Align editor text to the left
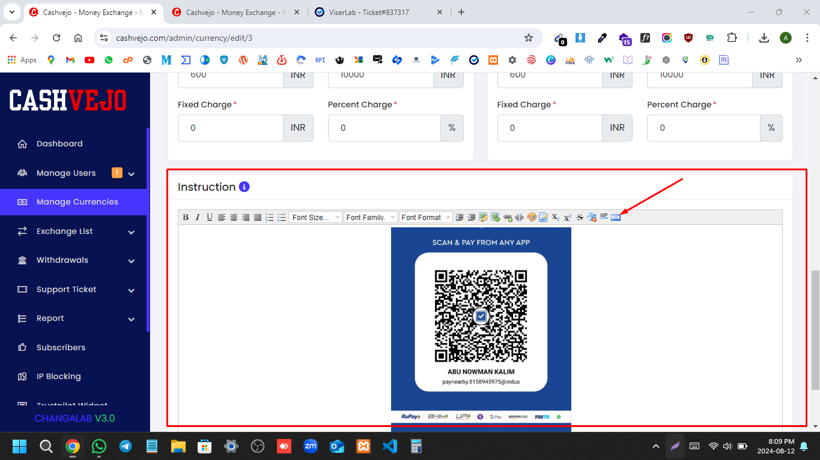Viewport: 820px width, 460px height. (222, 217)
